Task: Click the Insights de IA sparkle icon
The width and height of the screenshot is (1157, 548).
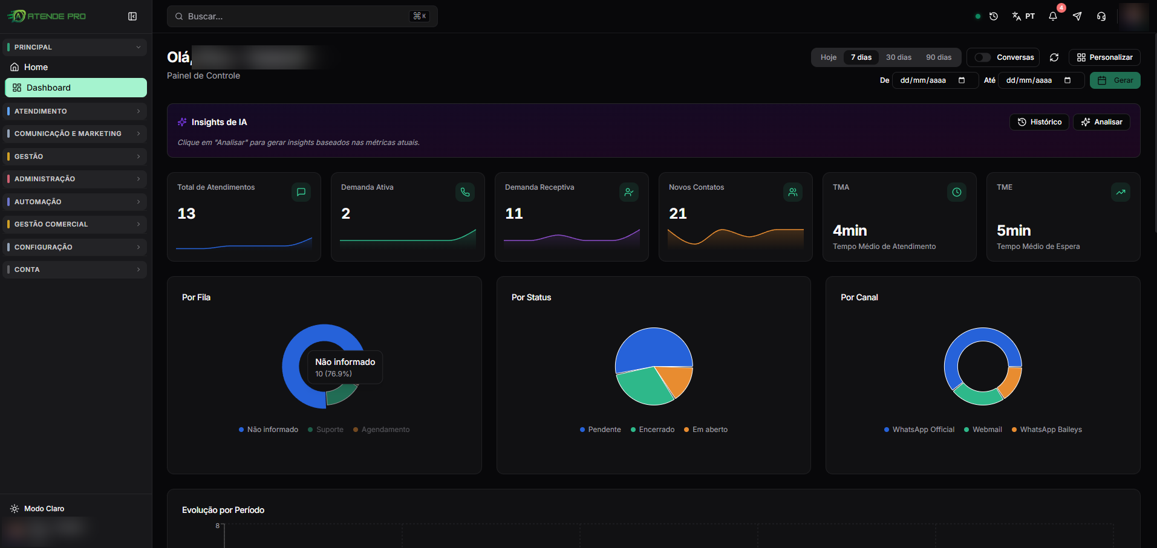Action: coord(182,122)
